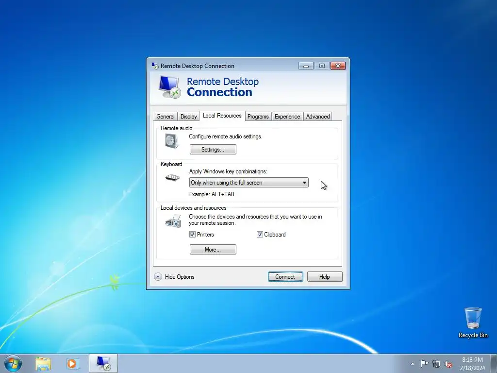
Task: Click Configure remote audio settings text
Action: (x=226, y=136)
